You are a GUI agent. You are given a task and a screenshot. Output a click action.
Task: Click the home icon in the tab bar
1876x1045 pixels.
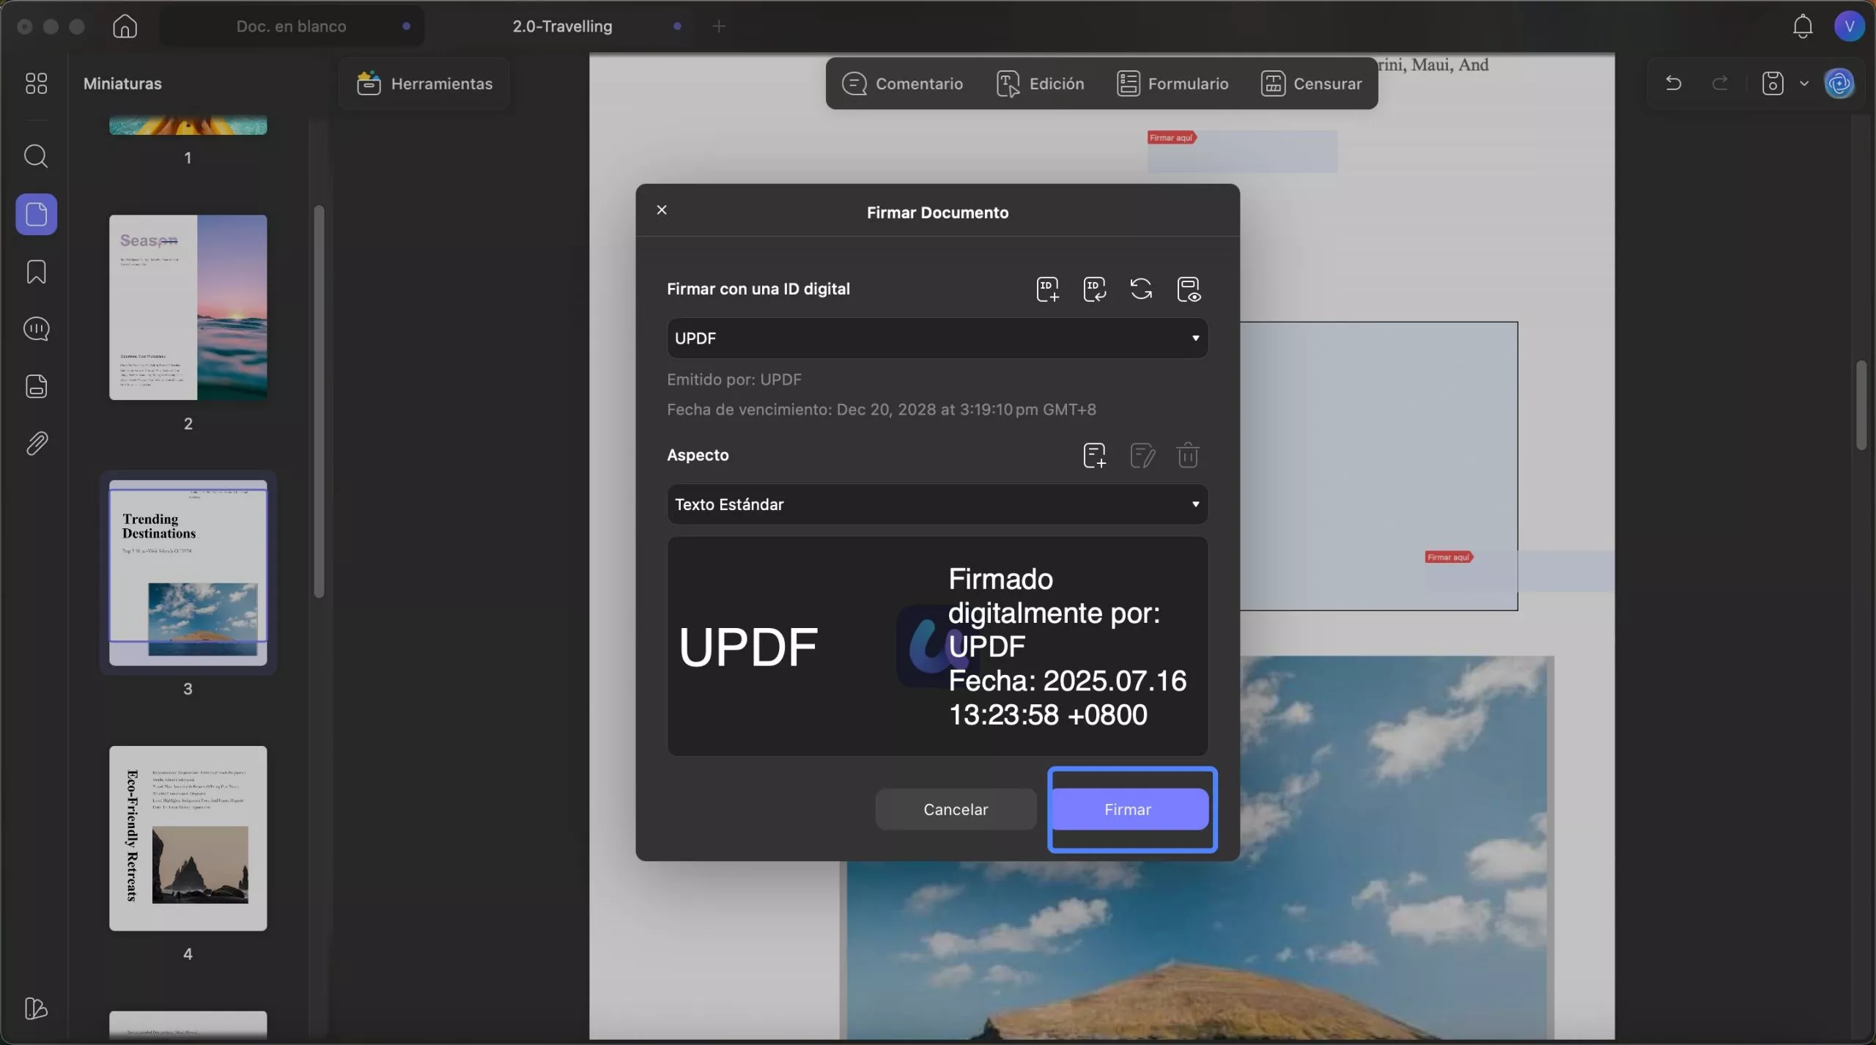point(125,26)
